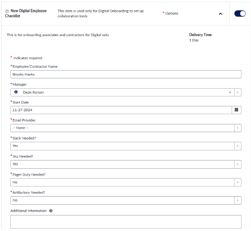Click the help icon beside Additional Information

[x=51, y=211]
